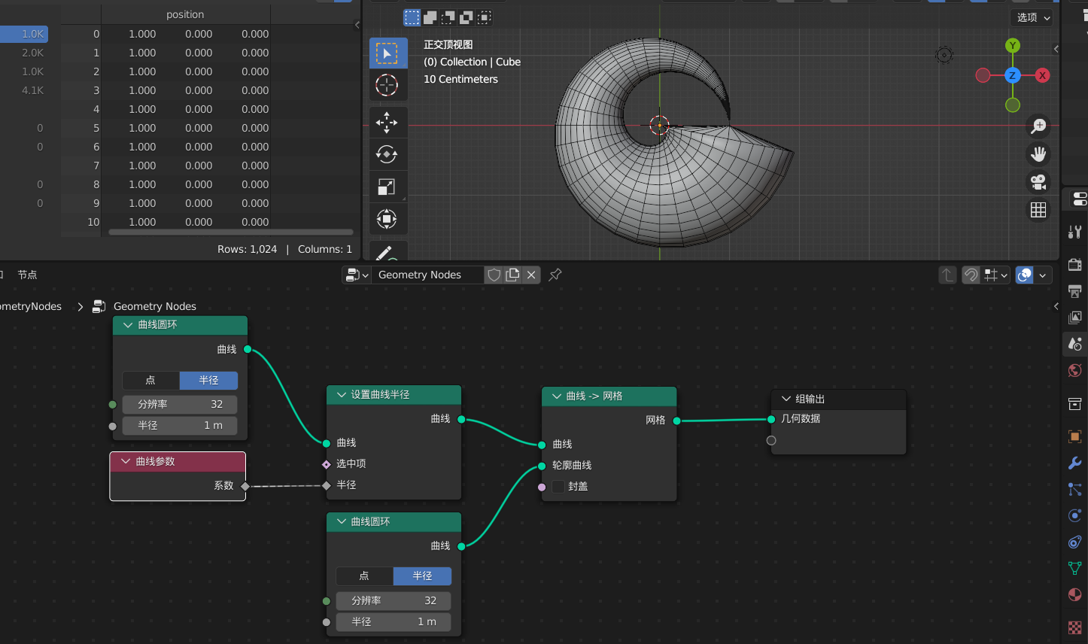Open Scene properties tab icon
This screenshot has height=644, width=1088.
[1075, 344]
